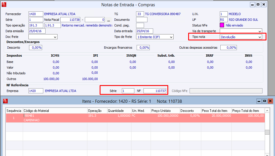Click the Desconto column header in items grid
275x156 pixels.
point(190,111)
